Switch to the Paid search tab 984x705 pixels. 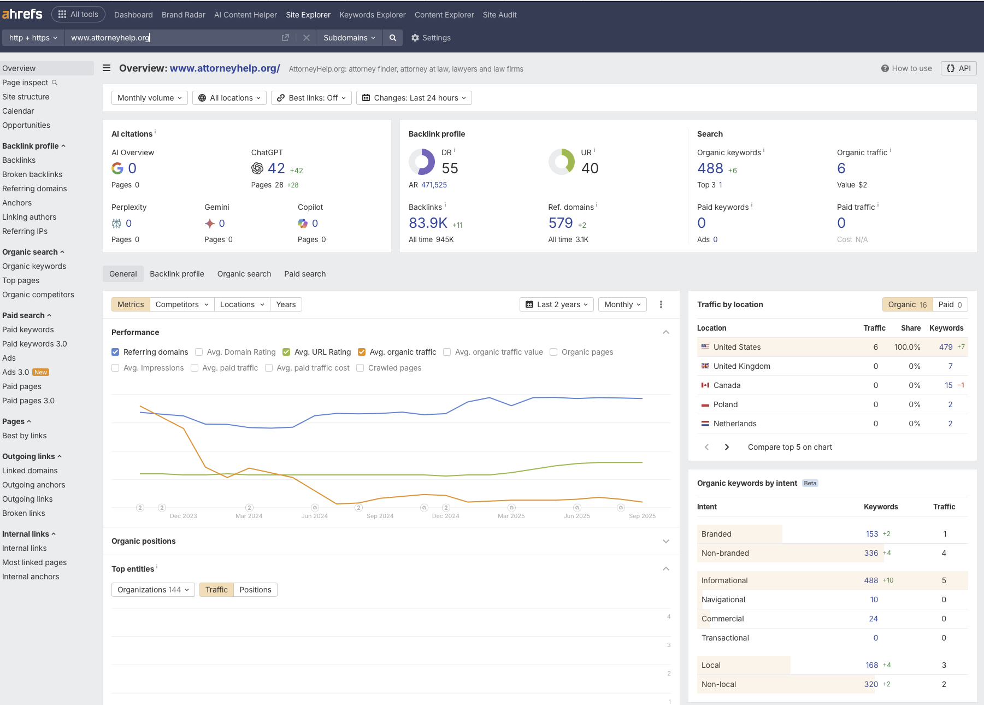pos(304,274)
